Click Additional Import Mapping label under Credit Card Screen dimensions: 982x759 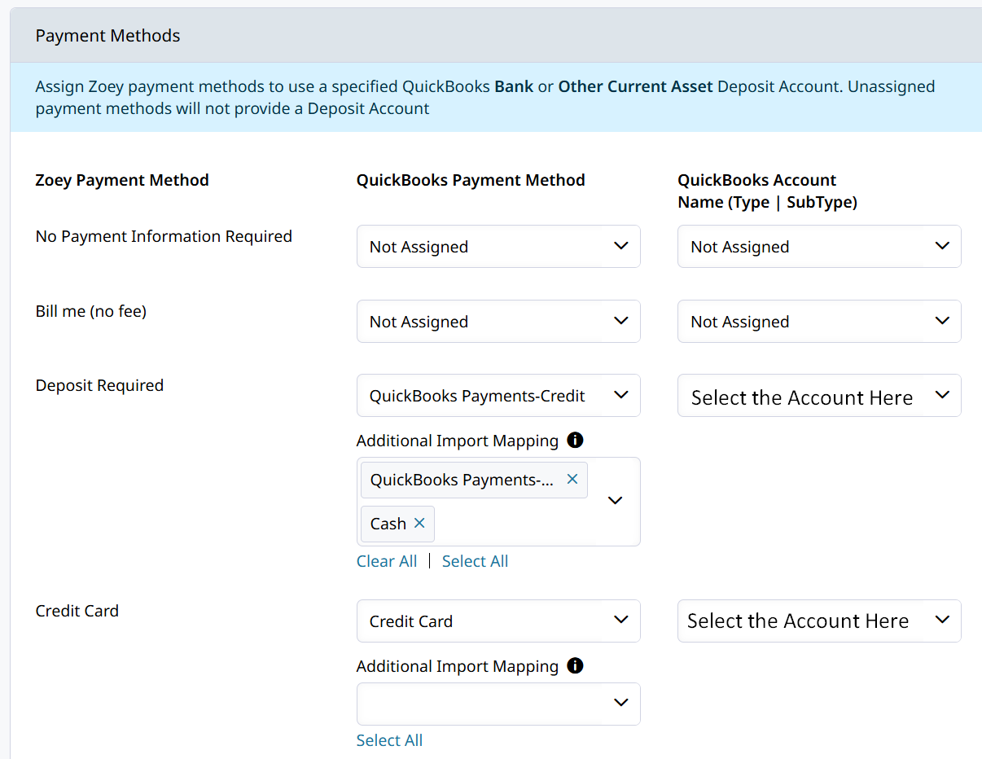[x=458, y=666]
